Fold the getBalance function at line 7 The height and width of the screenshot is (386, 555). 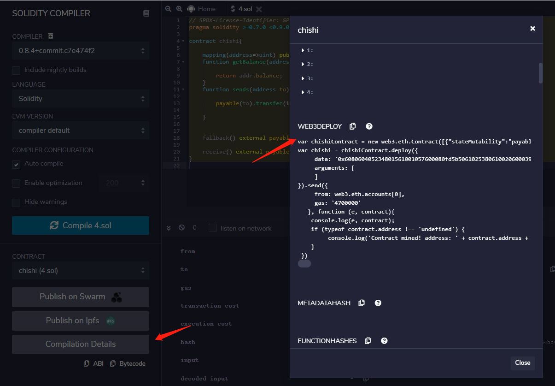[183, 62]
